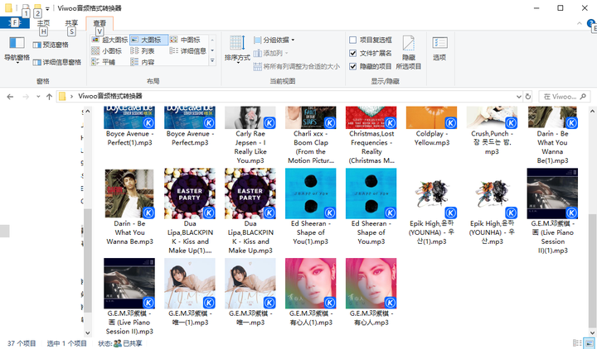Select small icons layout
Image resolution: width=597 pixels, height=349 pixels.
point(107,51)
